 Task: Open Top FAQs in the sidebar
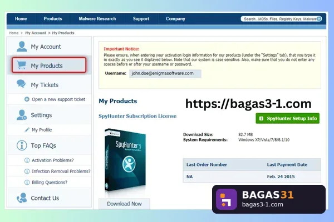click(x=43, y=145)
